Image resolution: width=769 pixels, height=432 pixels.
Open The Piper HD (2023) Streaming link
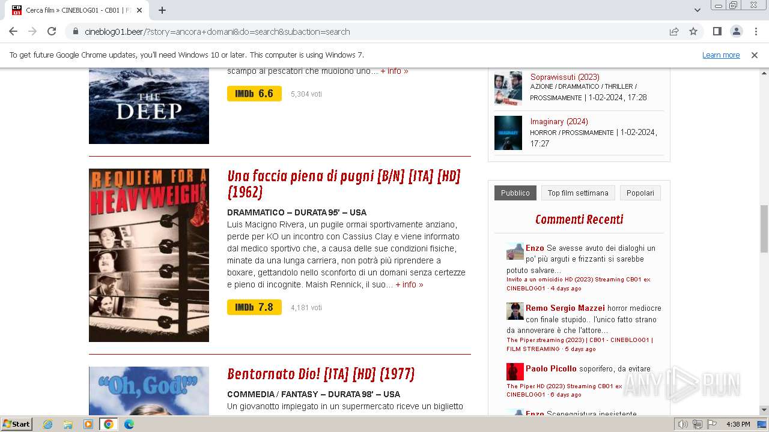click(564, 391)
